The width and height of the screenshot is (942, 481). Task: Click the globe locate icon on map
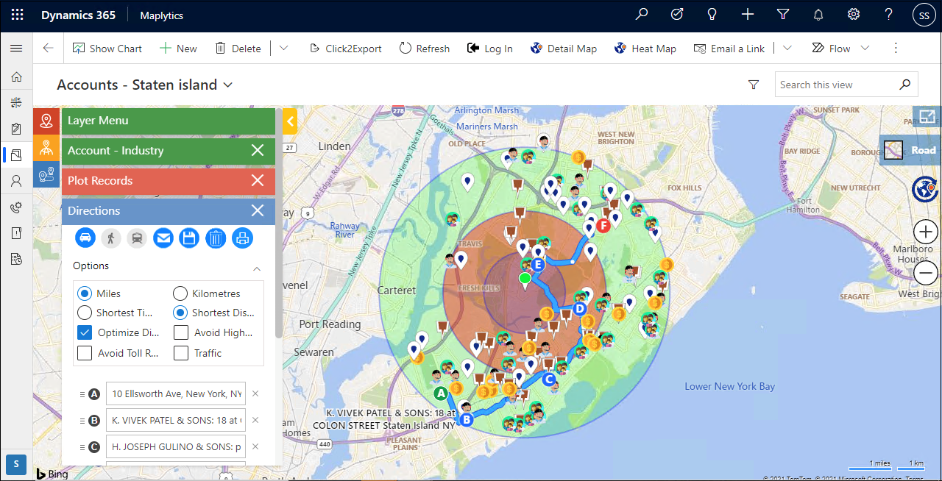(x=925, y=189)
